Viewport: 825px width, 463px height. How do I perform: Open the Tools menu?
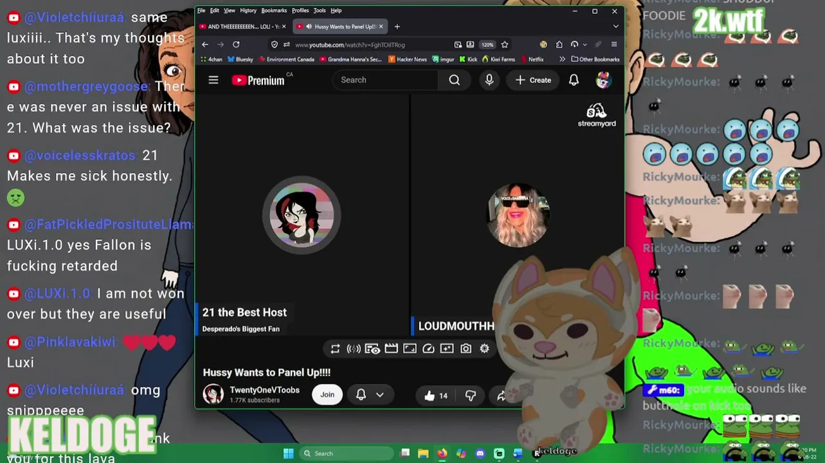pyautogui.click(x=320, y=10)
